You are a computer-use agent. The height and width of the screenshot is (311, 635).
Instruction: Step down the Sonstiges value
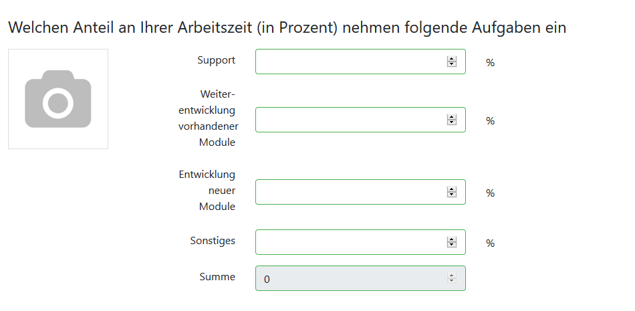[452, 245]
